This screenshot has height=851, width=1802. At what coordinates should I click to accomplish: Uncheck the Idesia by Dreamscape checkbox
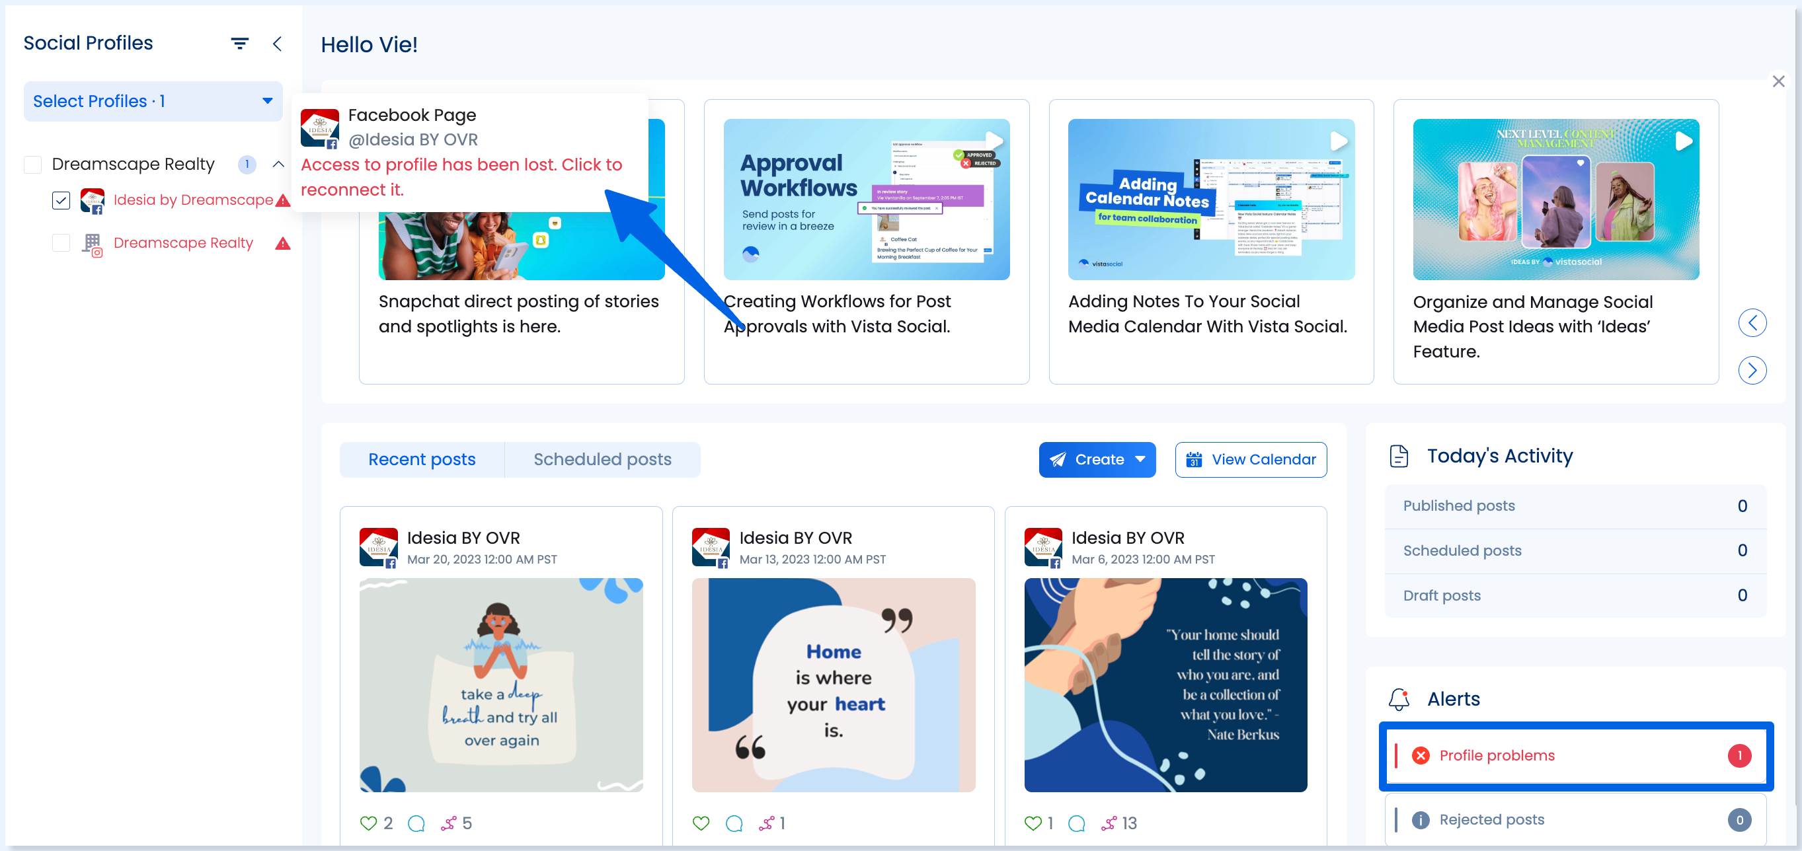click(x=61, y=201)
